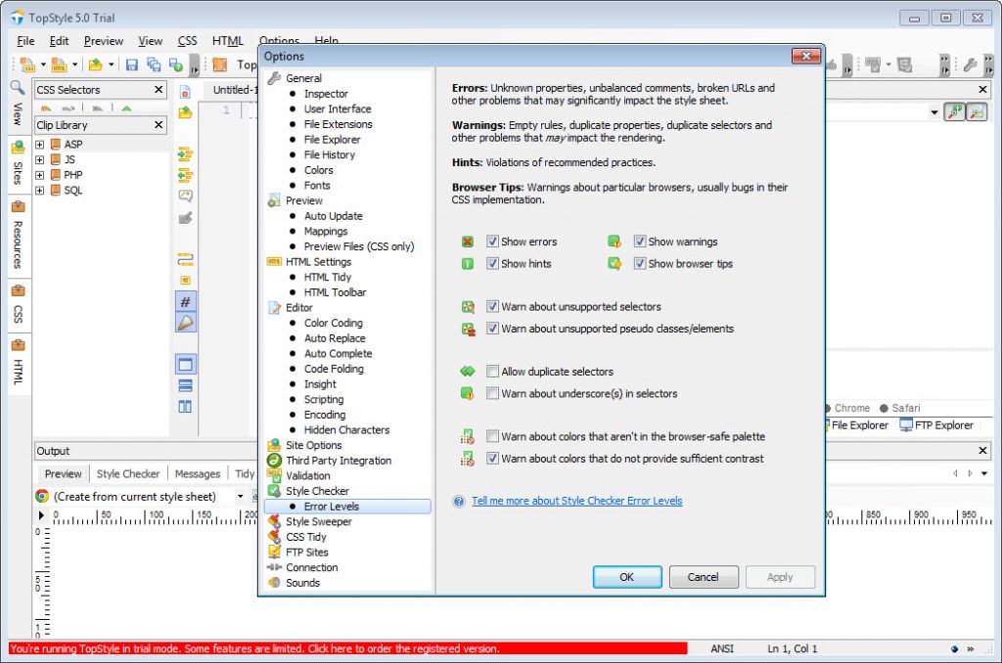Screen dimensions: 1002x663
Task: Click the magnifier icon above the View sidebar
Action: (x=18, y=87)
